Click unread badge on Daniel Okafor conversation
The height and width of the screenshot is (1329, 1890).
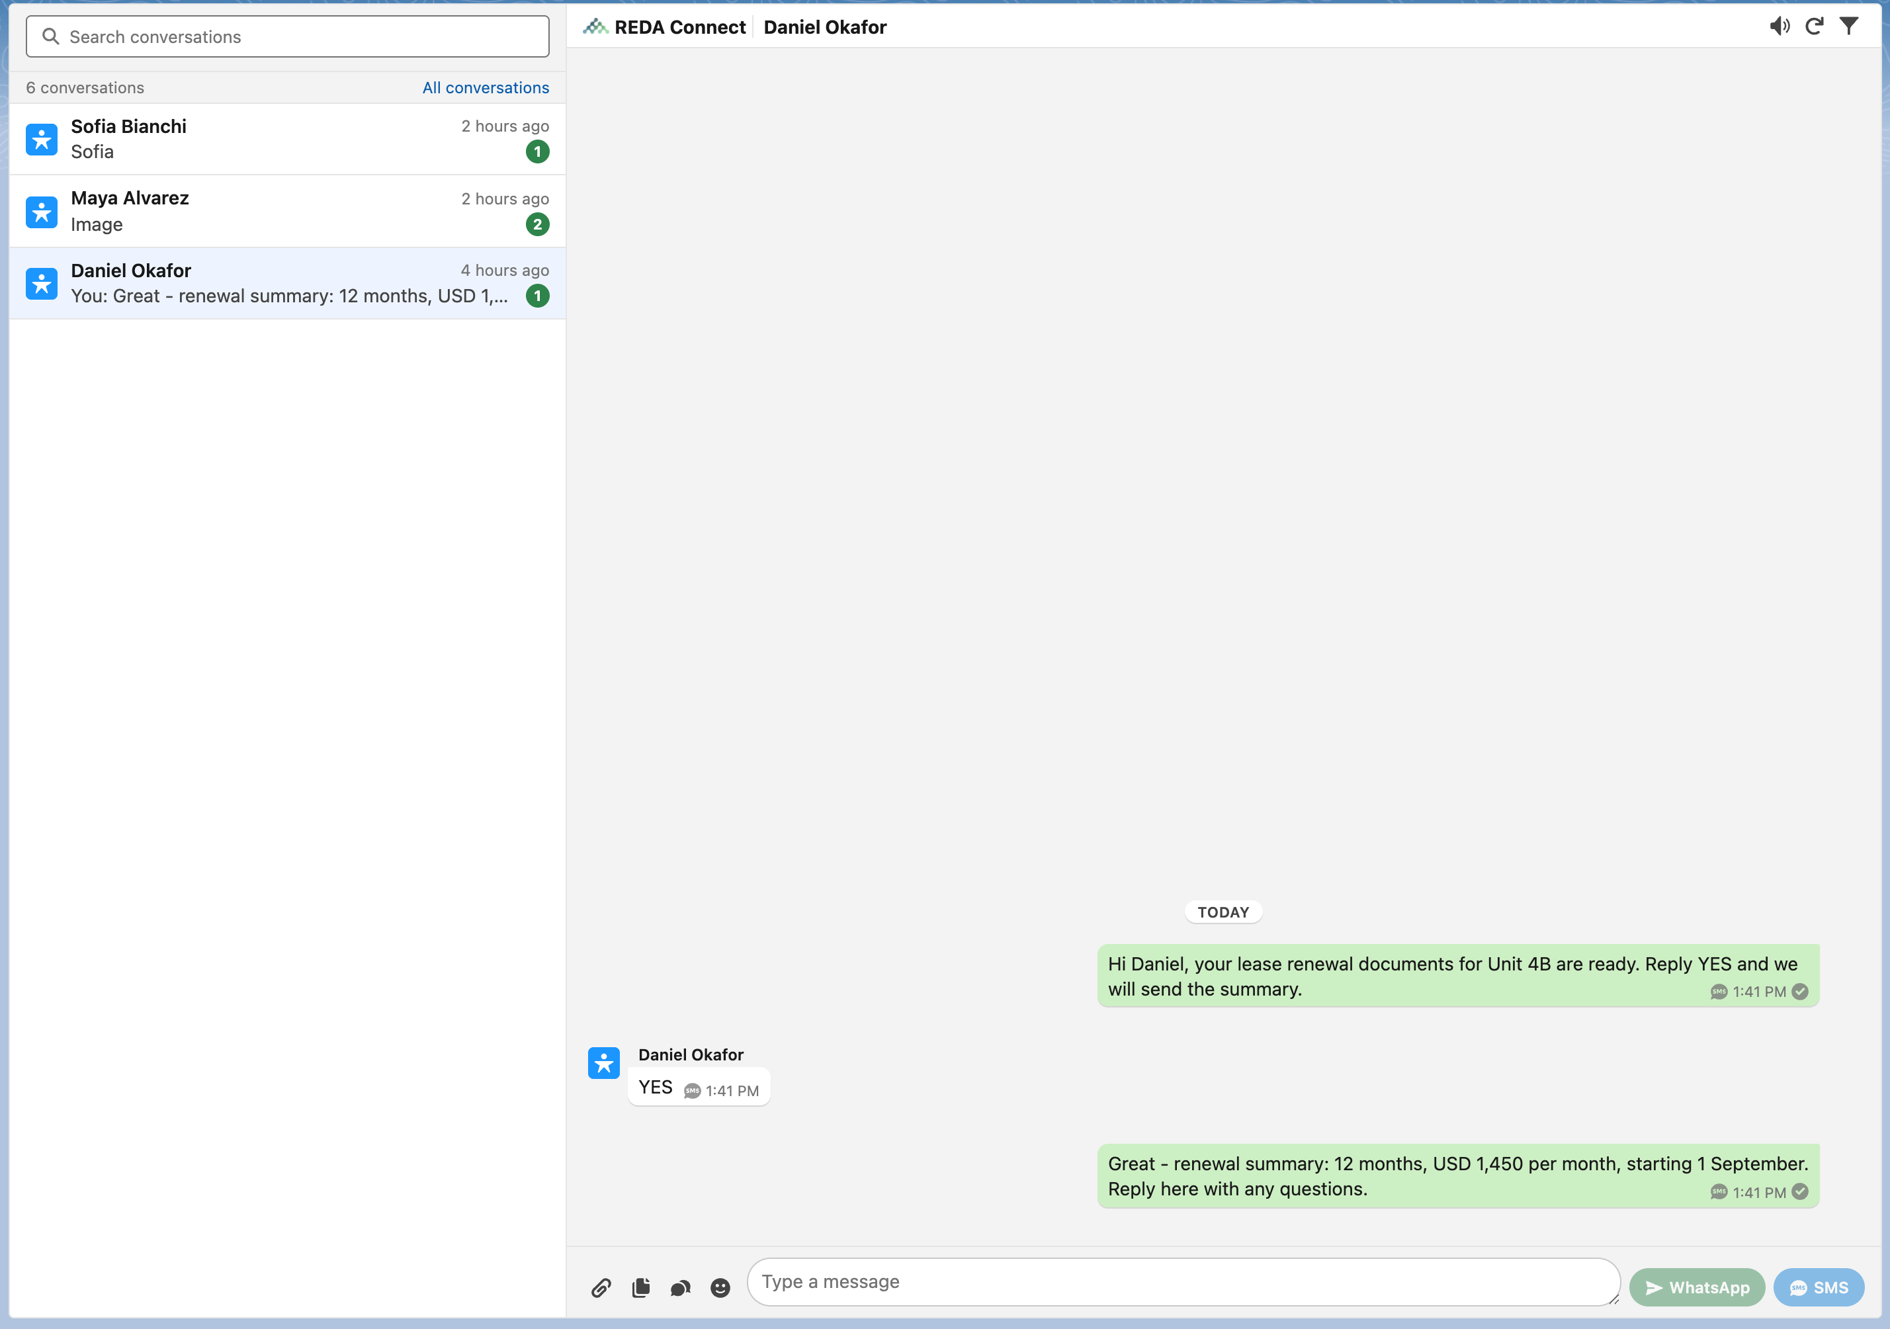click(538, 296)
